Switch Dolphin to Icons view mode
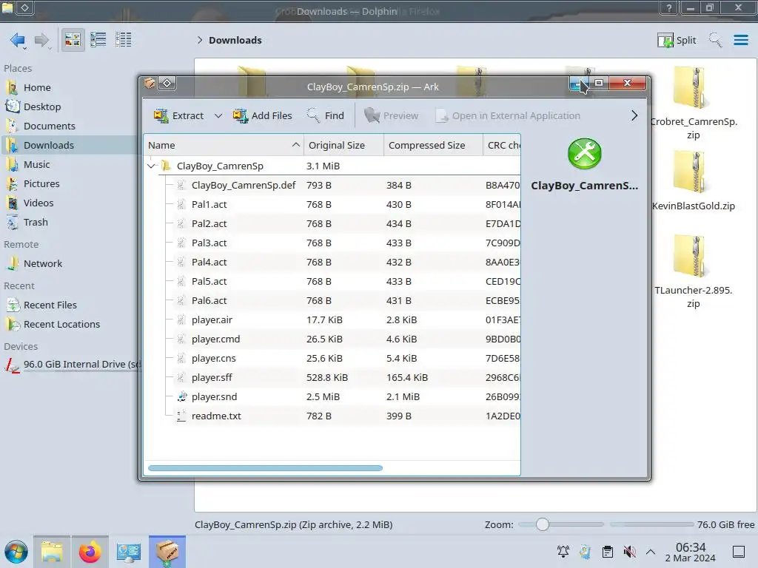Viewport: 758px width, 568px height. pos(73,40)
